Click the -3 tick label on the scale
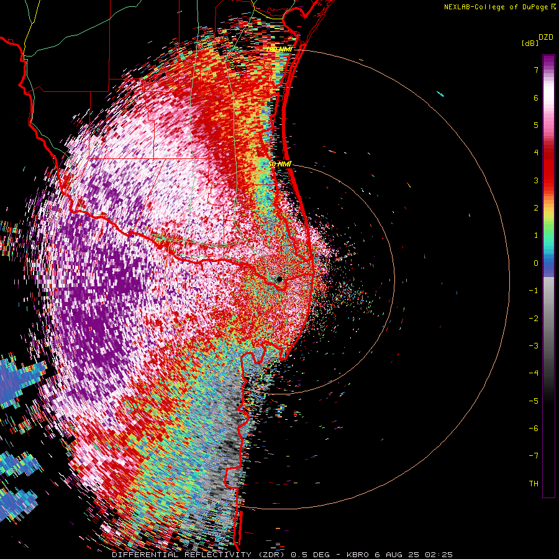Viewport: 559px width, 559px height. coord(534,345)
